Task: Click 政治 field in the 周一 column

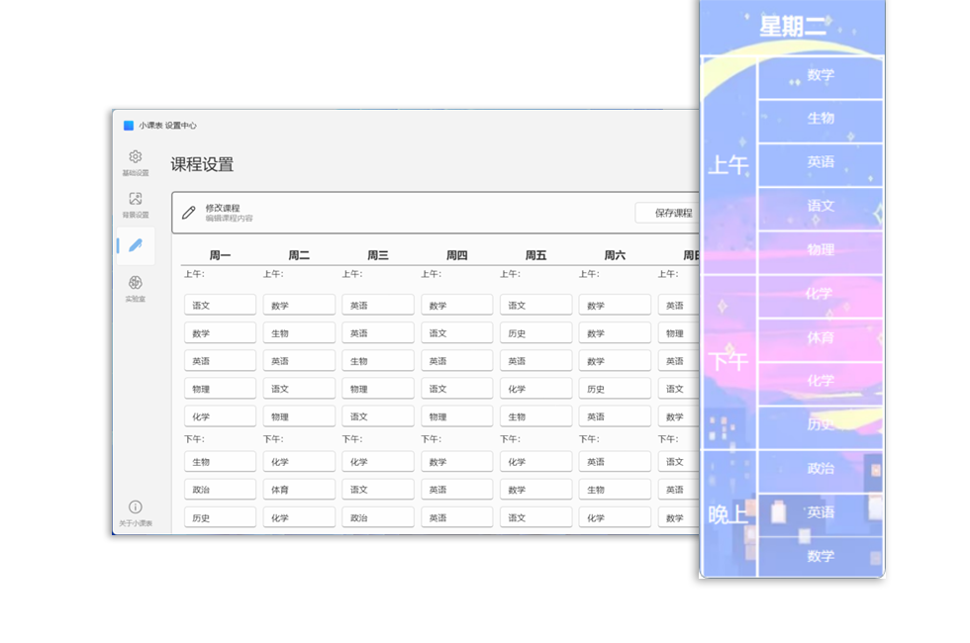Action: (220, 490)
